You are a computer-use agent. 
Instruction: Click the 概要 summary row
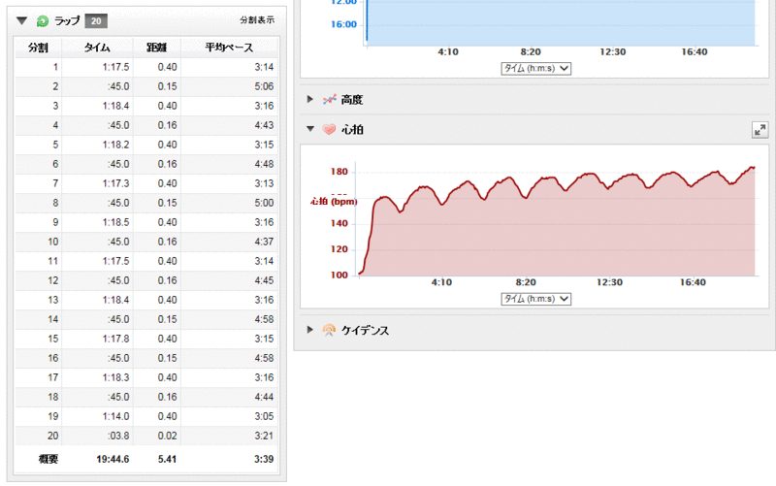[x=146, y=459]
